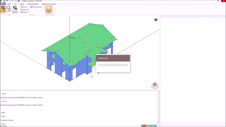This screenshot has height=127, width=226.
Task: Switch display to Edges mode
Action: click(8, 9)
